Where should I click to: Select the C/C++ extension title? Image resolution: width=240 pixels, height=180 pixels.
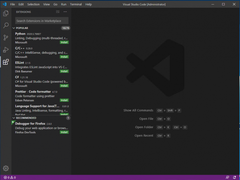(x=20, y=48)
